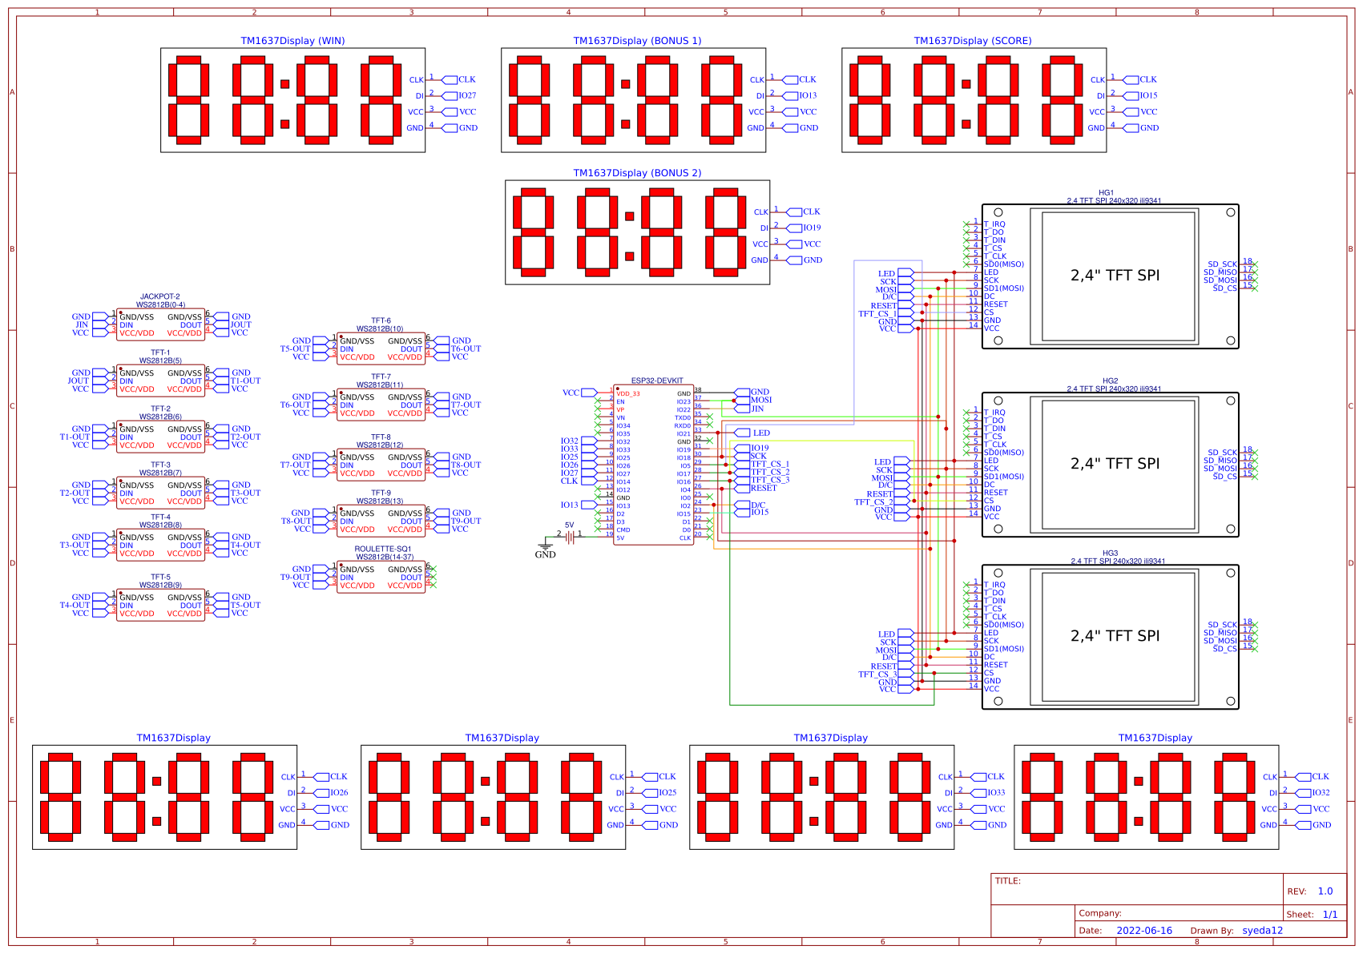Click the IO27 net label near TM1637Display (WIN)
Viewport: 1363px width, 954px height.
pos(466,95)
